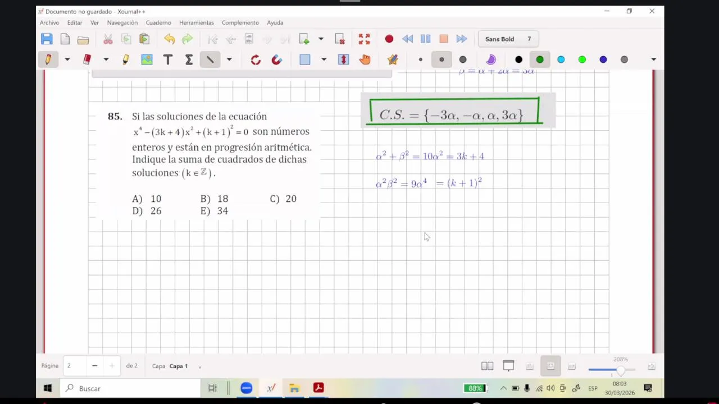Open insert page dropdown arrow
719x404 pixels.
321,39
